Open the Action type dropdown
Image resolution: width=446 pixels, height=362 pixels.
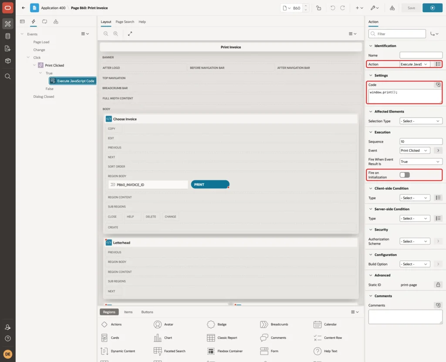pos(415,64)
